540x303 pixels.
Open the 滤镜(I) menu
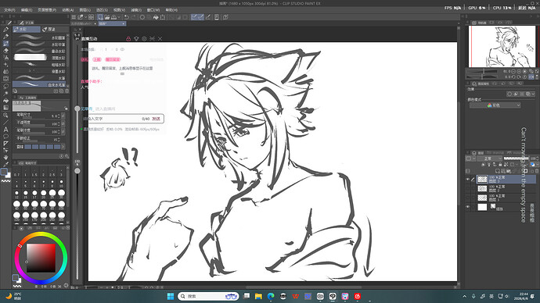[136, 10]
